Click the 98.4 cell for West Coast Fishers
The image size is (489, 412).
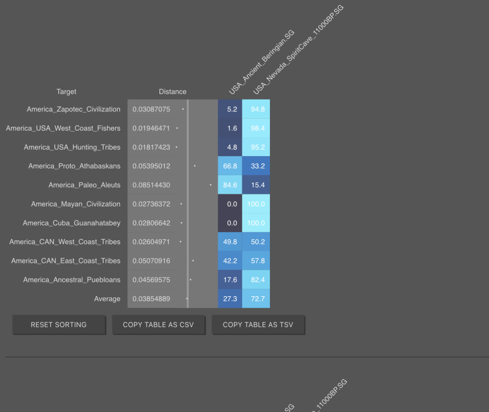tap(256, 128)
